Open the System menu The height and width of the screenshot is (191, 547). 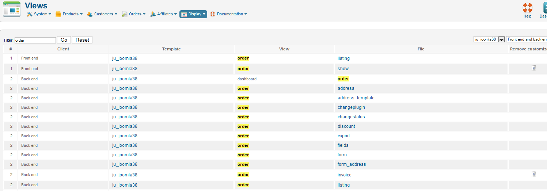(x=39, y=14)
